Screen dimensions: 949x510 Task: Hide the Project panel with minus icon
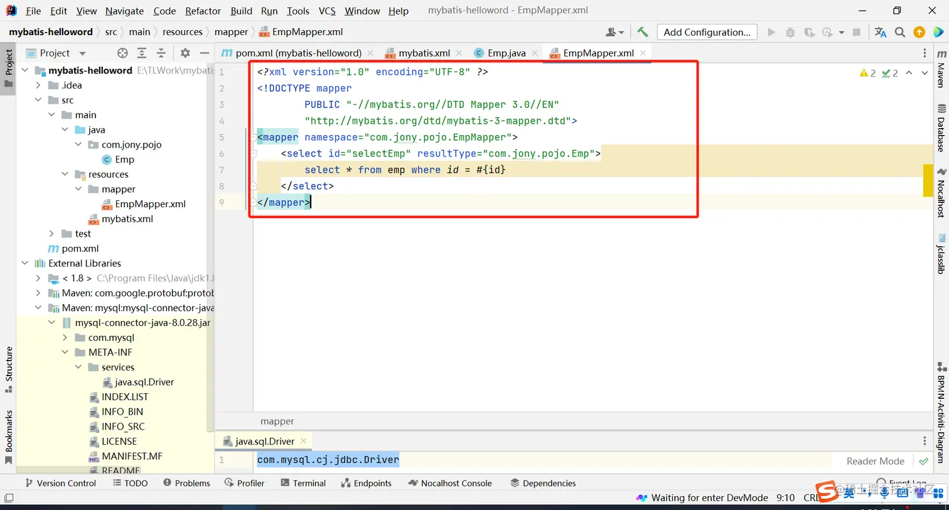tap(205, 53)
